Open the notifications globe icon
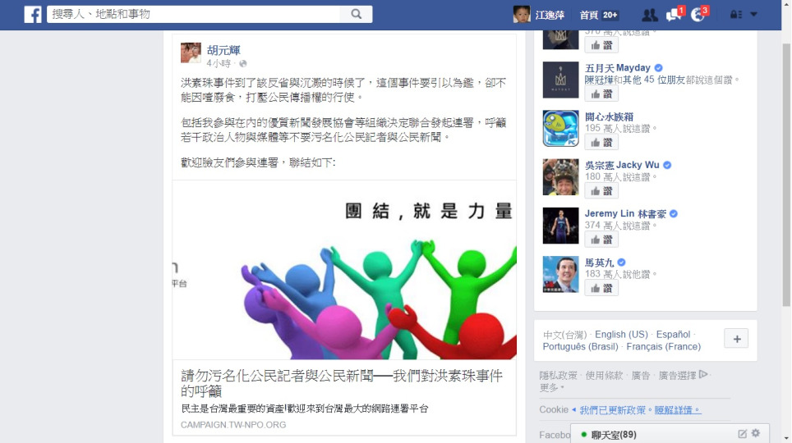The width and height of the screenshot is (792, 443). (x=699, y=14)
